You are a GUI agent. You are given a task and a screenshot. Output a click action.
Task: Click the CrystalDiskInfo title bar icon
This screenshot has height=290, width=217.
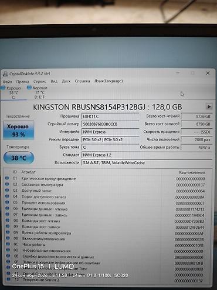pyautogui.click(x=5, y=74)
